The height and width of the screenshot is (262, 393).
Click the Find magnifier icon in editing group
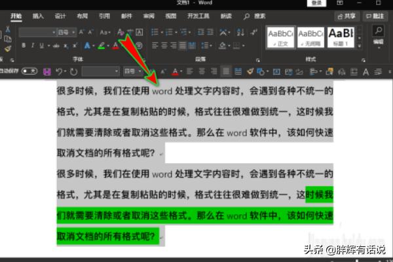click(x=379, y=31)
